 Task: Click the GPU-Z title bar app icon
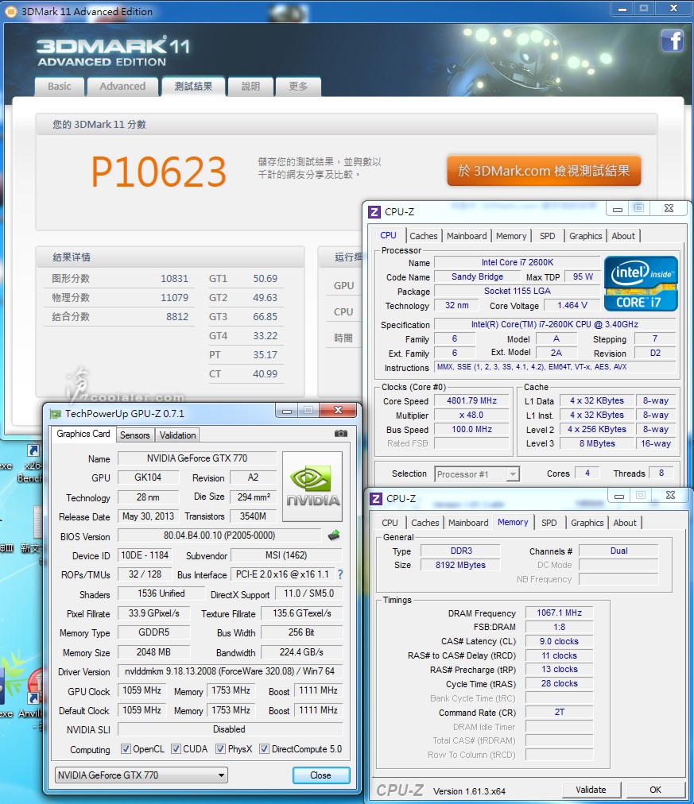point(55,414)
